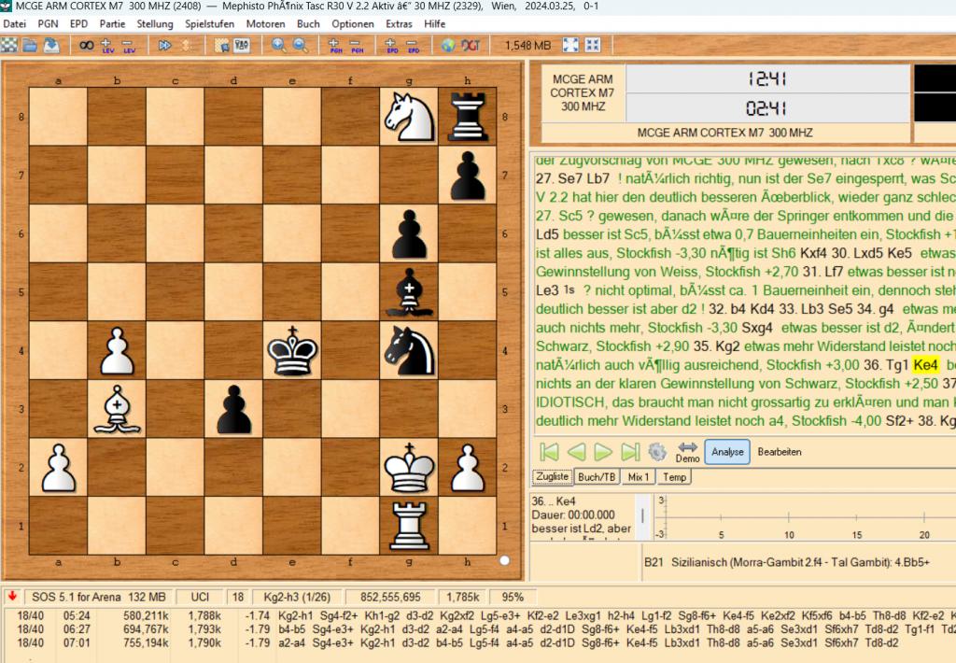Toggle fullscreen expand icon in toolbar
956x663 pixels.
tap(570, 45)
